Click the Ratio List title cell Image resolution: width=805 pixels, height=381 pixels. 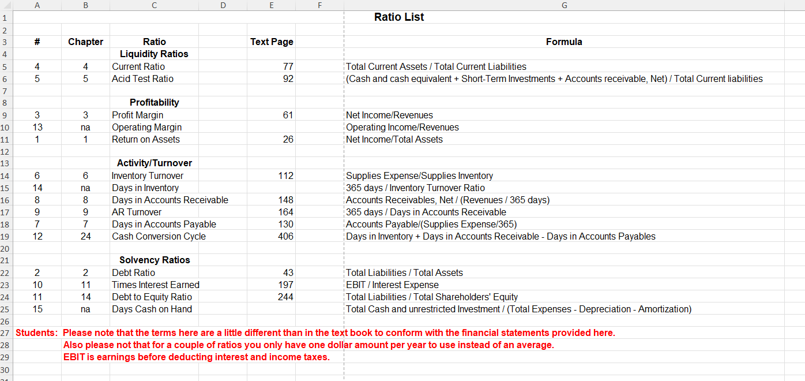399,17
